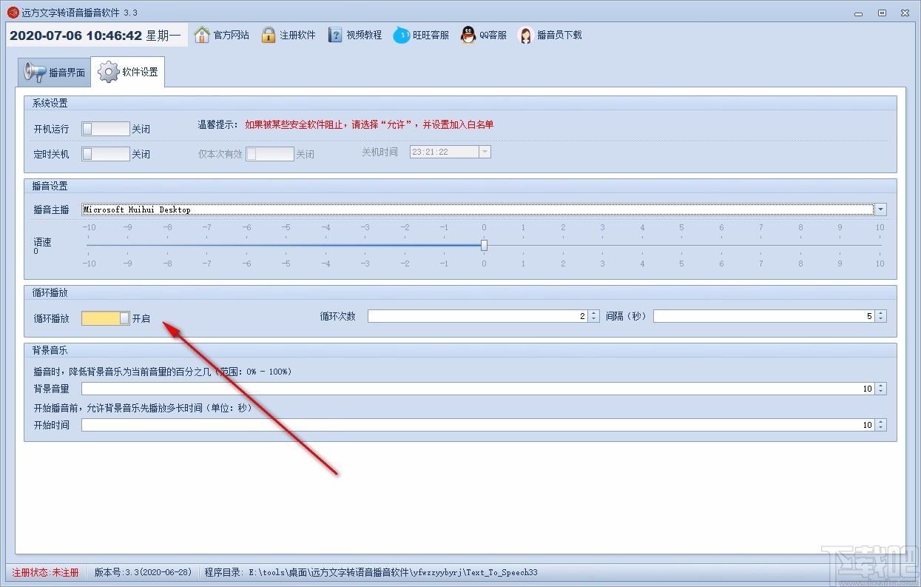Open the 官方网站 link
This screenshot has width=921, height=587.
pos(232,35)
